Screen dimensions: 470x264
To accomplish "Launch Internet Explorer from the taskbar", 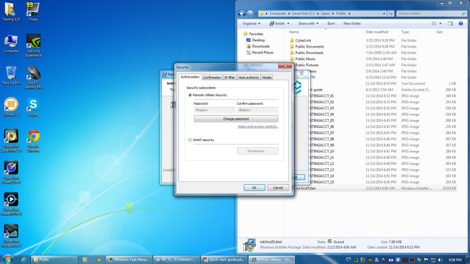I will (23, 259).
